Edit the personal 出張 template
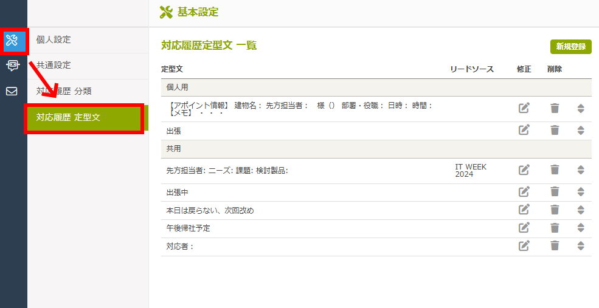The image size is (599, 308). point(524,130)
